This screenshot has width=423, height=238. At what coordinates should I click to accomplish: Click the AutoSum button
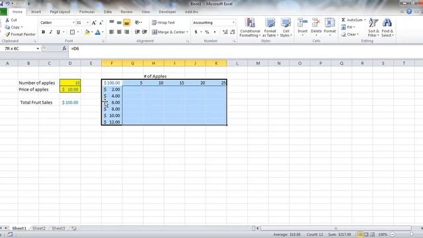pos(352,20)
